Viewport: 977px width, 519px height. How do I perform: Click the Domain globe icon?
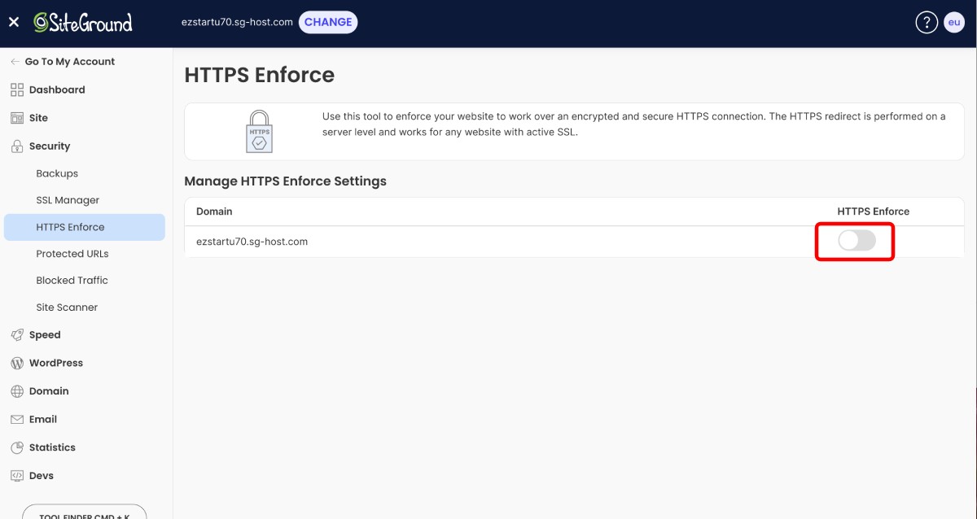tap(16, 390)
